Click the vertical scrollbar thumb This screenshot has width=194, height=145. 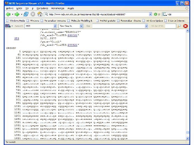(x=188, y=132)
